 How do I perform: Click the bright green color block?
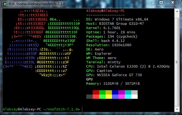pyautogui.click(x=102, y=97)
